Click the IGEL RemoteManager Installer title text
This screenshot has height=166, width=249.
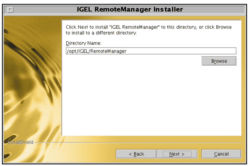pyautogui.click(x=130, y=9)
